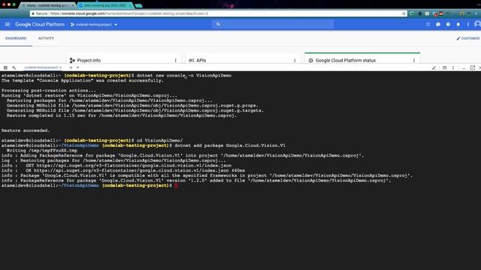The width and height of the screenshot is (481, 270).
Task: Open the header three-dot settings menu
Action: (468, 24)
